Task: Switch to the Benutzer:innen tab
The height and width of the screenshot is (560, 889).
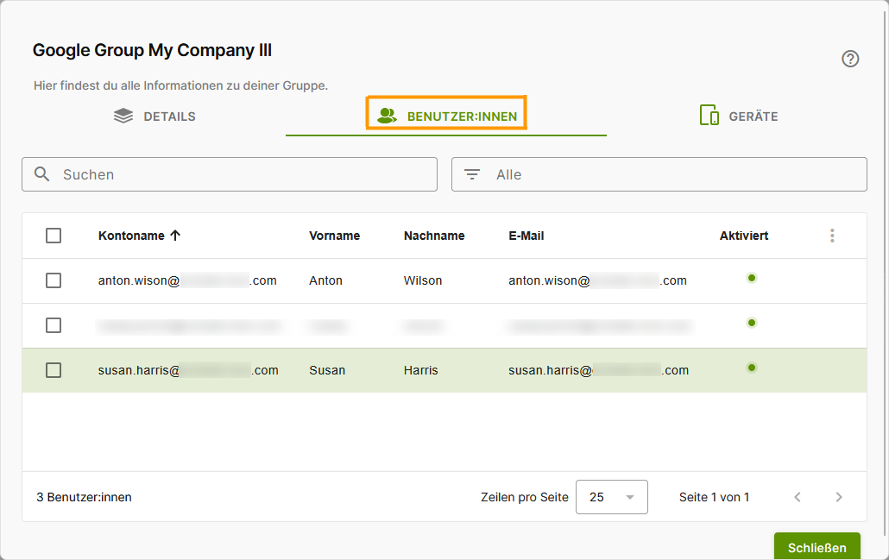Action: 446,116
